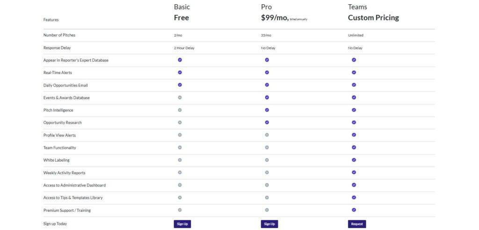Click Basic checkmark for Real-Time Alerts
This screenshot has height=230, width=479.
[x=180, y=73]
